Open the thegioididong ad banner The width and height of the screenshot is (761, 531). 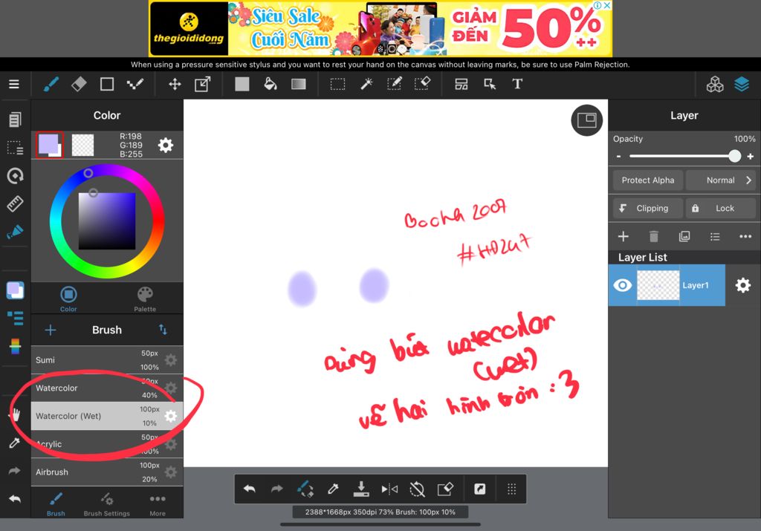coord(380,29)
